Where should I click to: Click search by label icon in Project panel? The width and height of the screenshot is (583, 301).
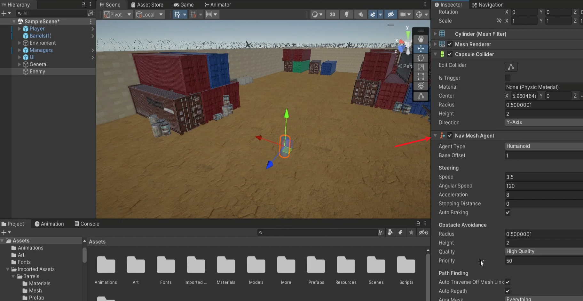[400, 233]
